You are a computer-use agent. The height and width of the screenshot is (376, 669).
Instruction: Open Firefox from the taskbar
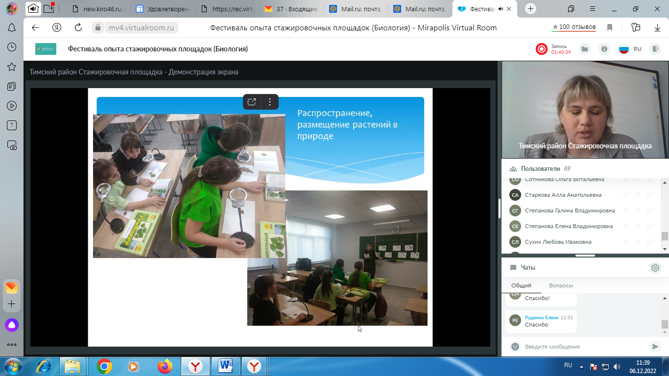[x=165, y=366]
